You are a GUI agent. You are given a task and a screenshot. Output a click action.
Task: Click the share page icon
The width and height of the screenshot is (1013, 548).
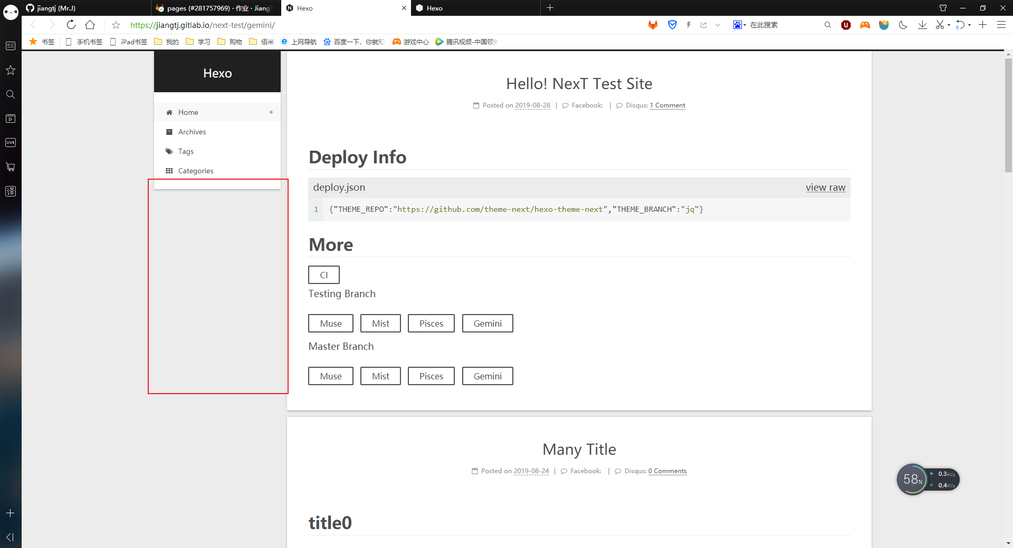coord(703,25)
